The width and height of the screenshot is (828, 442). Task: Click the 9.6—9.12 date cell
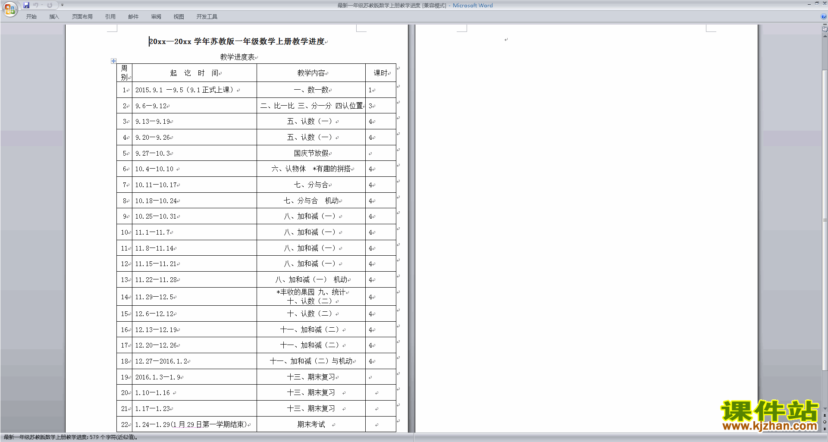pyautogui.click(x=194, y=106)
